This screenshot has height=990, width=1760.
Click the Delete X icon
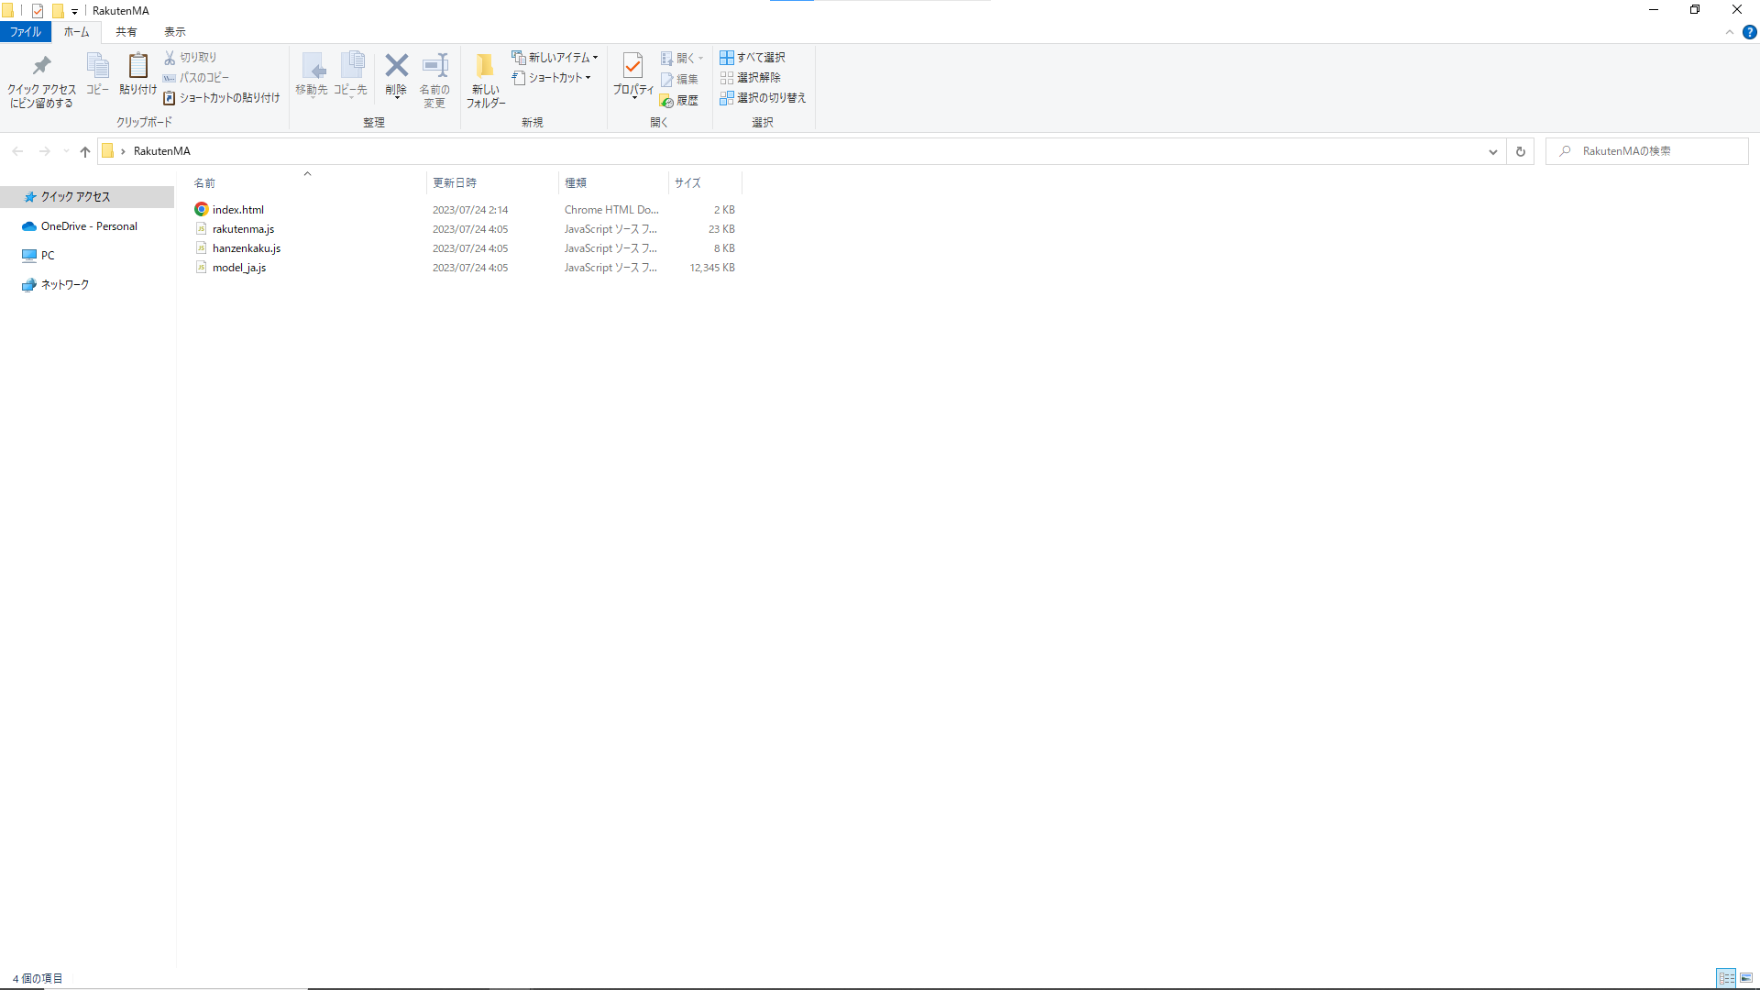click(x=396, y=66)
